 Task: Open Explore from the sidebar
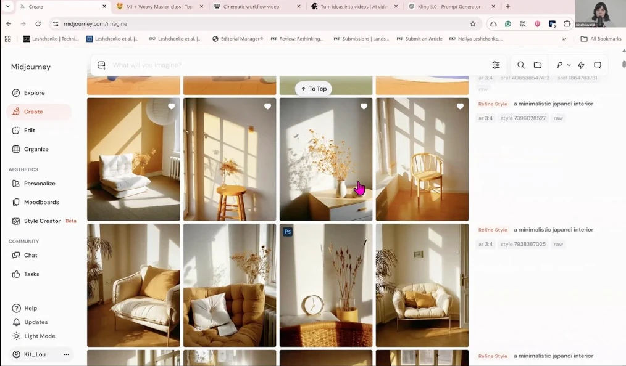point(34,93)
